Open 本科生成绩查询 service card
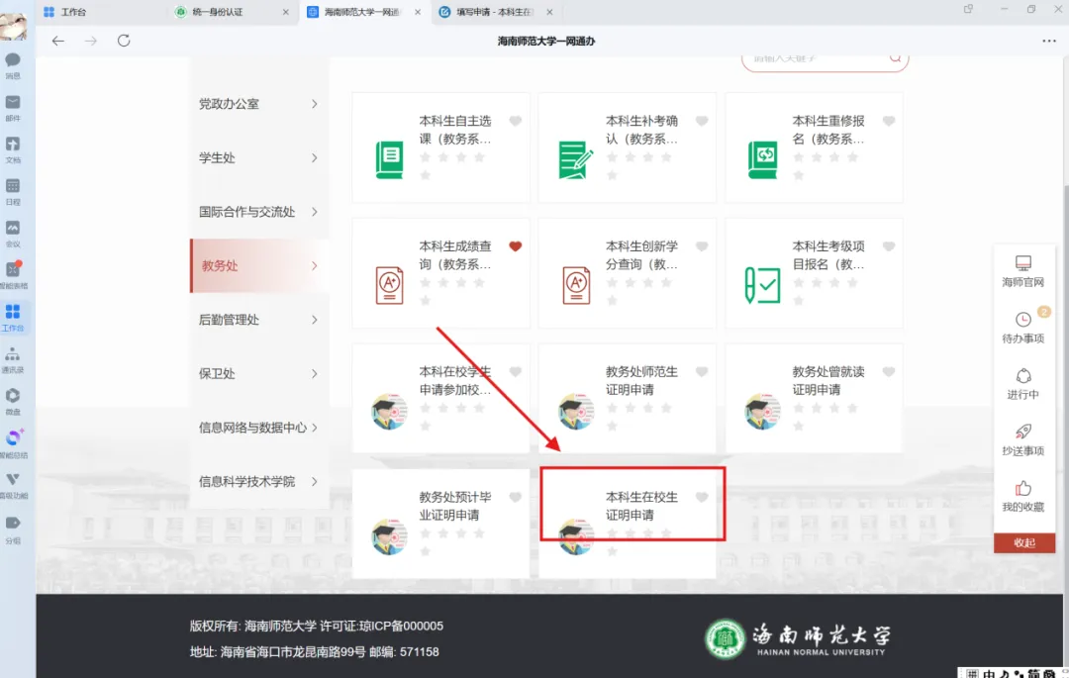Viewport: 1069px width, 678px height. 440,272
